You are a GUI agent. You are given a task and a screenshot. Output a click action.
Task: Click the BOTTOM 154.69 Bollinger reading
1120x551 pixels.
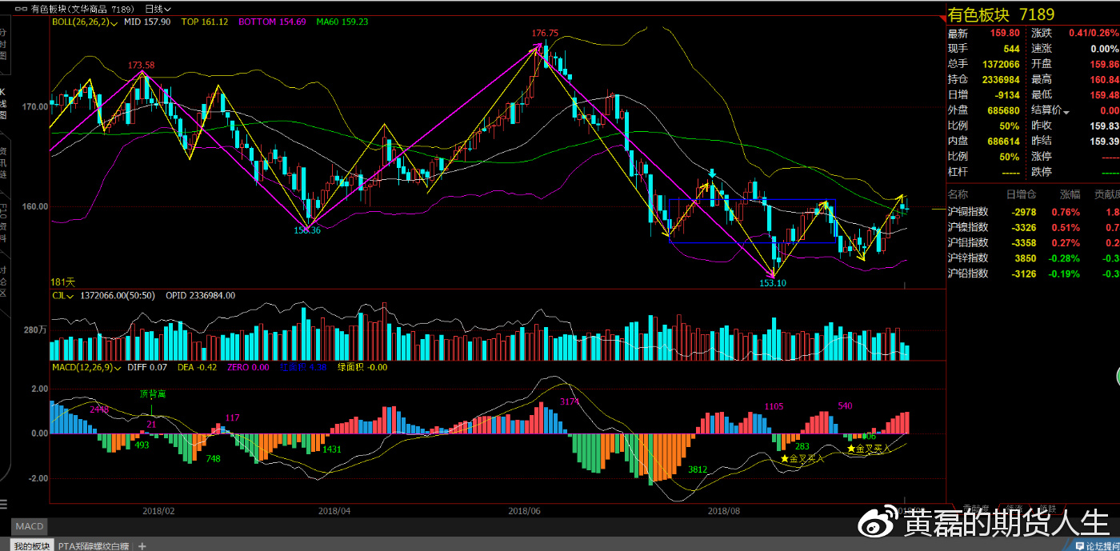click(272, 22)
